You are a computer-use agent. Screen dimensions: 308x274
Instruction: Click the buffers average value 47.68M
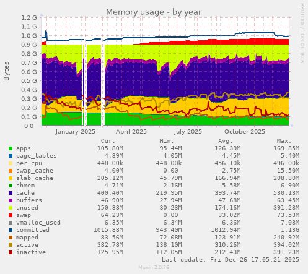tap(229, 200)
